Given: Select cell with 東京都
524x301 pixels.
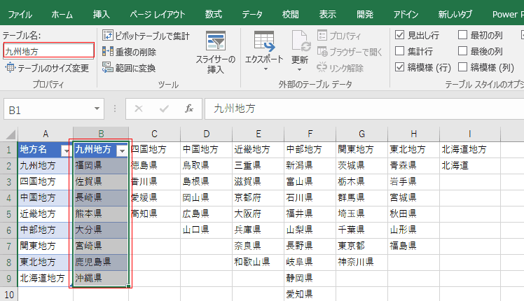Looking at the screenshot, I should [361, 246].
